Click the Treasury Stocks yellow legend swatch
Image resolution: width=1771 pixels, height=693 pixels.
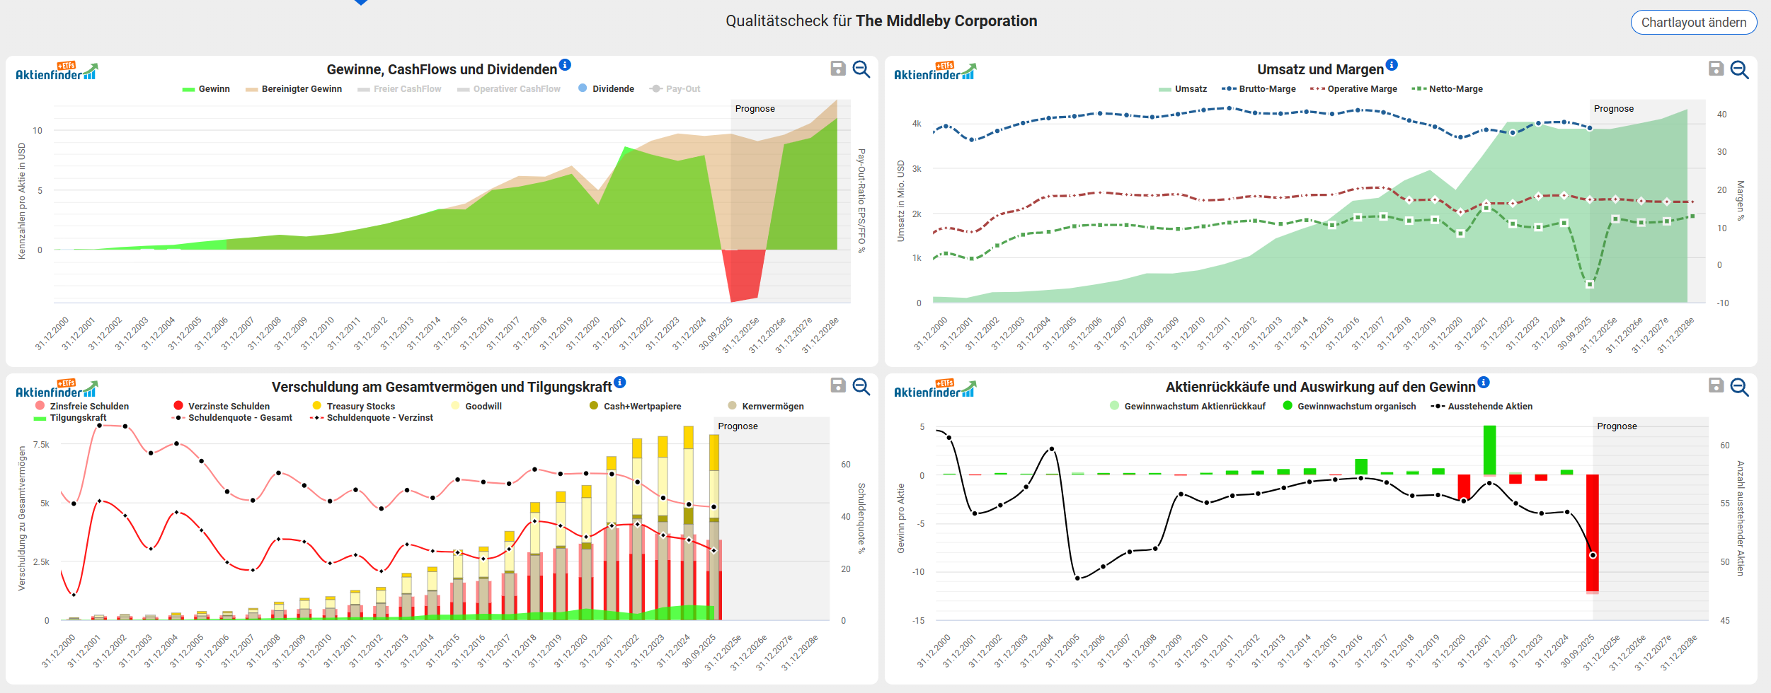tap(316, 406)
